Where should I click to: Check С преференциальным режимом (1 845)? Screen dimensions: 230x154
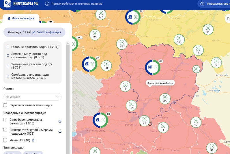[5, 120]
